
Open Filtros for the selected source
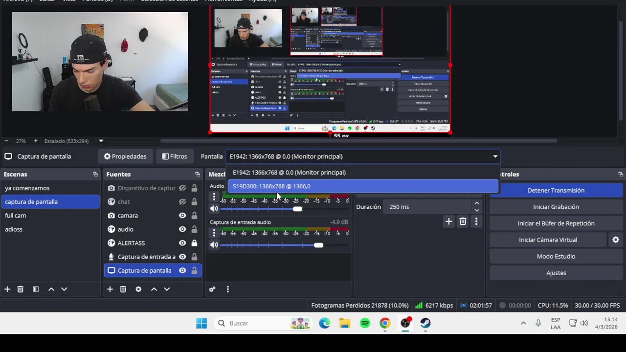click(175, 156)
